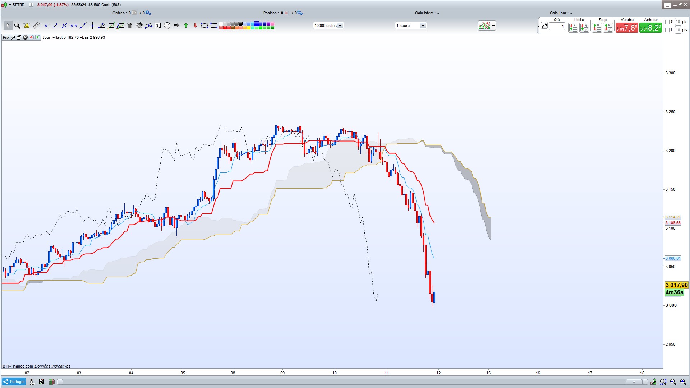The width and height of the screenshot is (690, 388).
Task: Enable the L limit checkbox
Action: [x=667, y=30]
